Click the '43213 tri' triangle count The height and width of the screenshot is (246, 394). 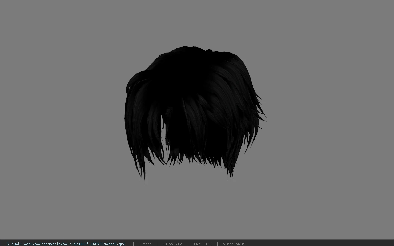point(202,244)
